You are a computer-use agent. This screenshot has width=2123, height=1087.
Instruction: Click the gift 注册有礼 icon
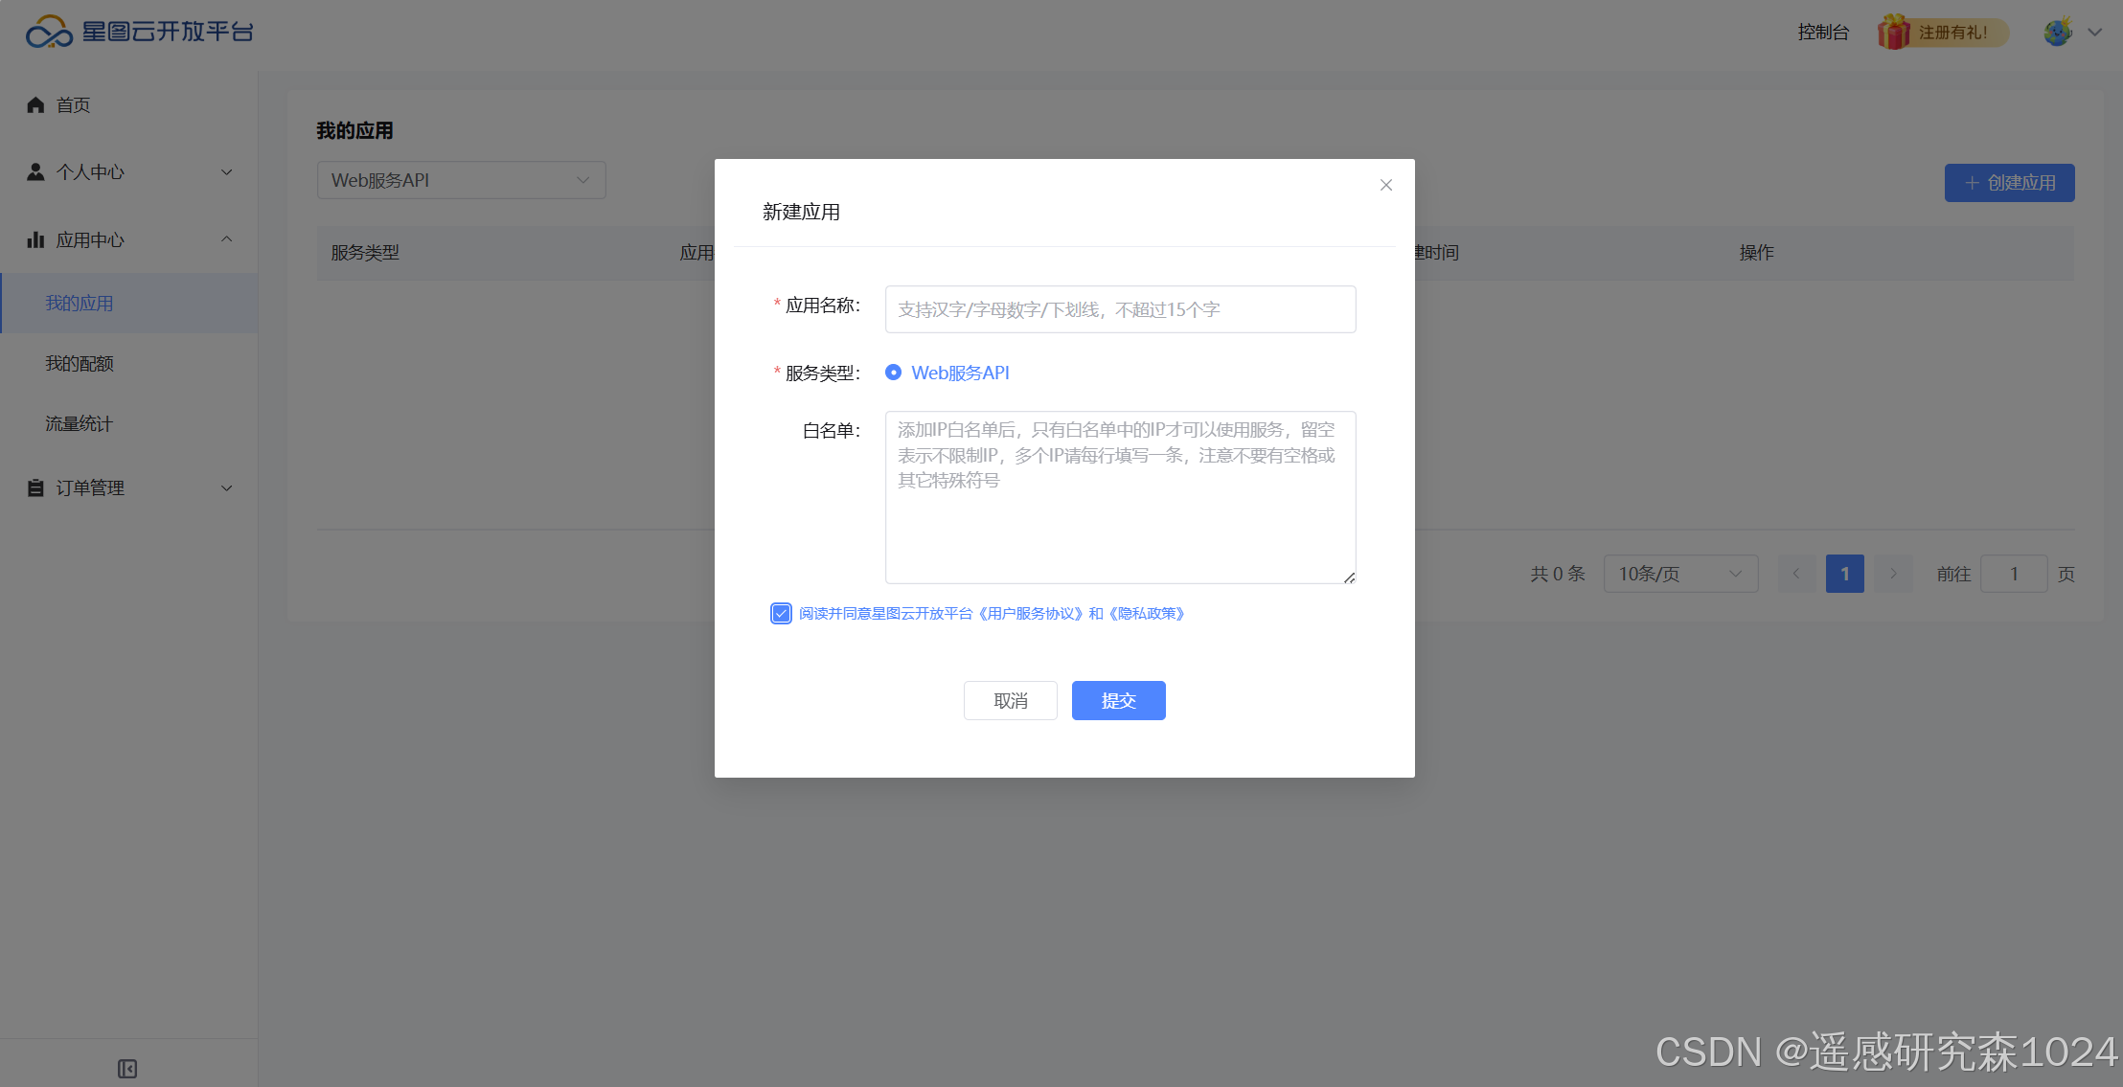pos(1893,32)
